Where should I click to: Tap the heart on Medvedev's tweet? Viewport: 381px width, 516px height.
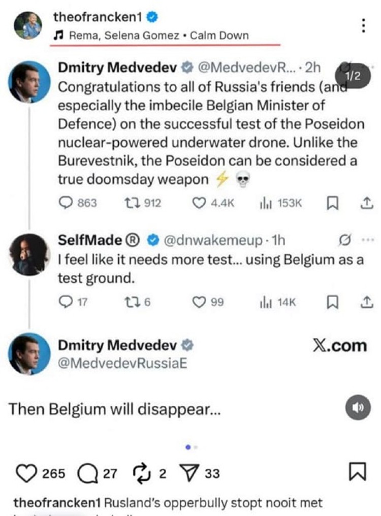coord(199,203)
